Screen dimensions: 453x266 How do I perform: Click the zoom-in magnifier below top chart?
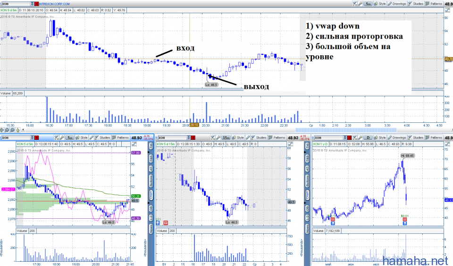click(8, 130)
